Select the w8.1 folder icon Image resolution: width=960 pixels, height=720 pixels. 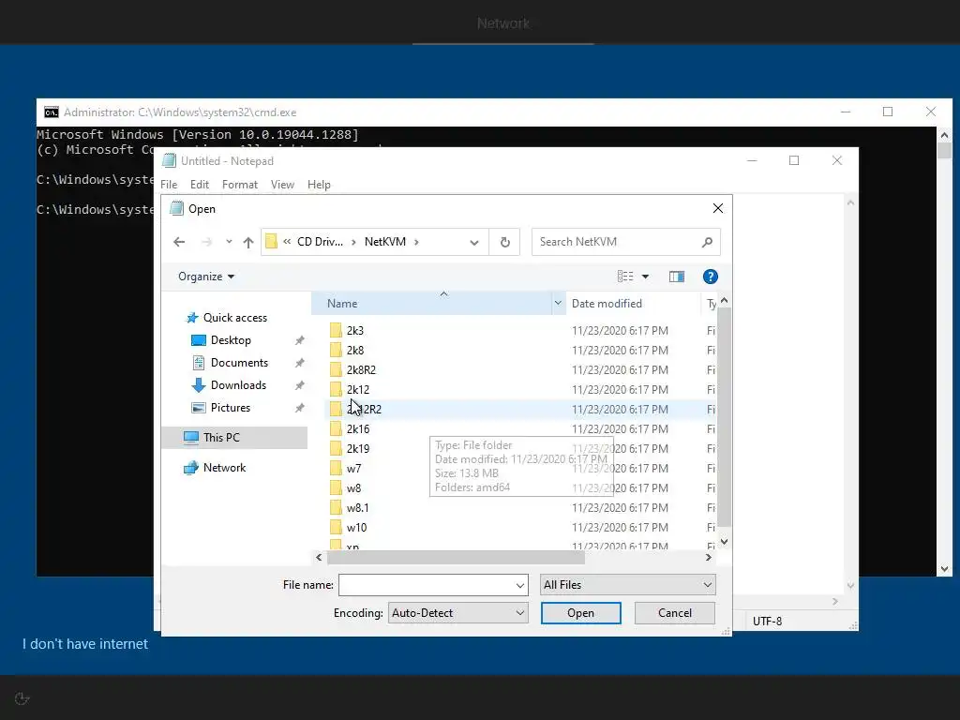[336, 507]
